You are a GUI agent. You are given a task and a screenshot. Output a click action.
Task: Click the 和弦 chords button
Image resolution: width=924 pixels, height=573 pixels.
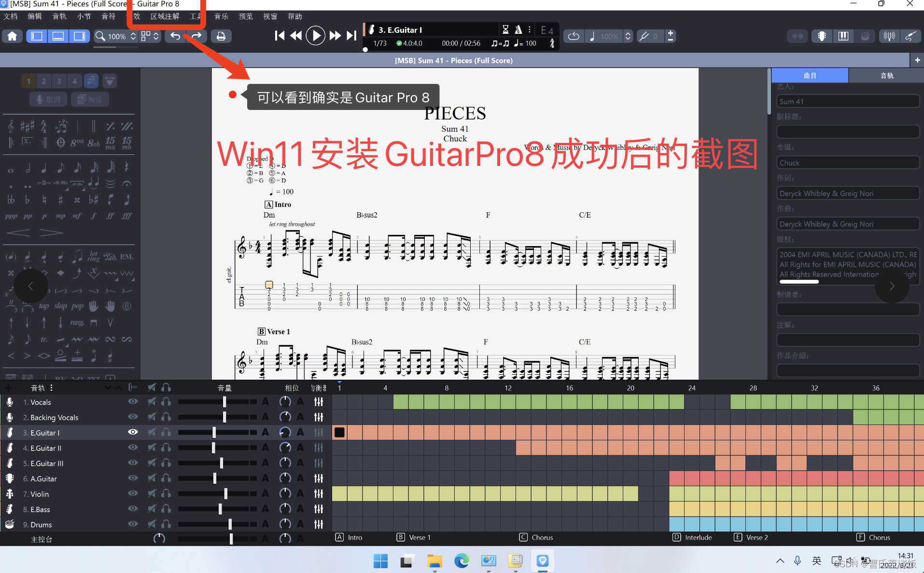click(x=90, y=99)
